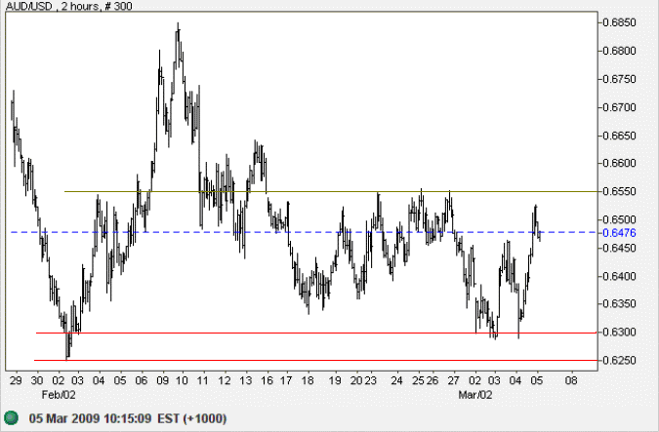
Task: Click the 0.6800 price axis label
Action: (x=620, y=51)
